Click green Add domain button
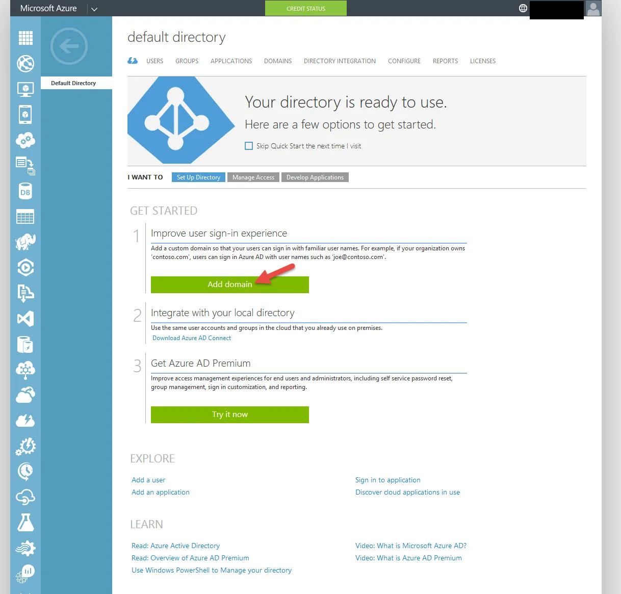This screenshot has height=594, width=621. [x=230, y=285]
